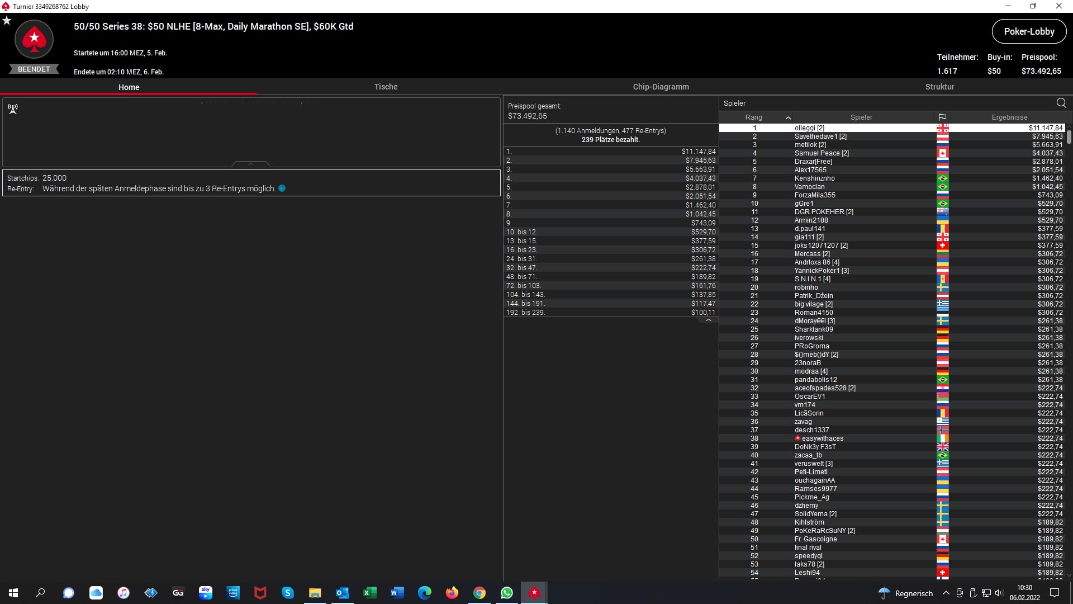
Task: Click the favorite star icon
Action: point(7,21)
